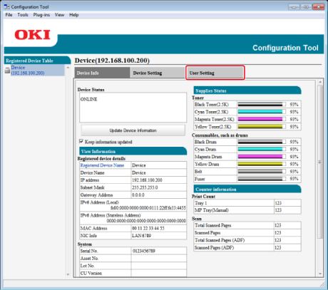Viewport: 328px width, 290px height.
Task: Open the Tools menu
Action: (x=23, y=15)
